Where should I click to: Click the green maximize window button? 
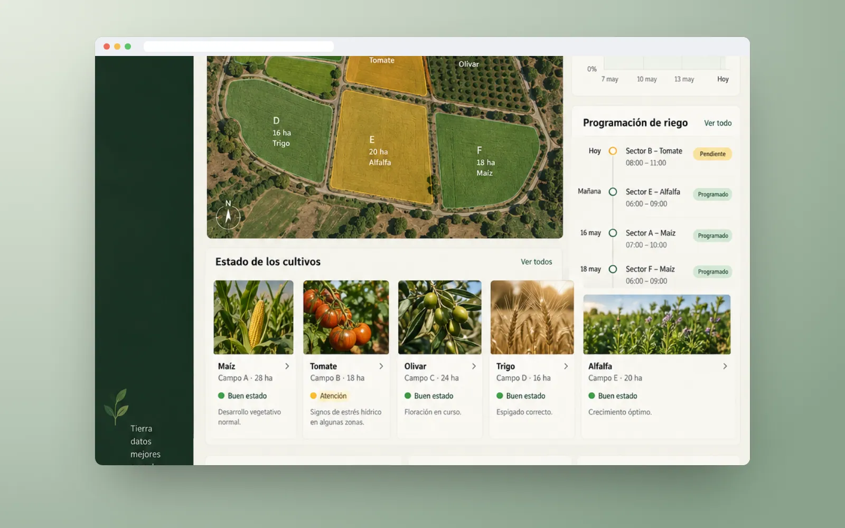point(128,46)
